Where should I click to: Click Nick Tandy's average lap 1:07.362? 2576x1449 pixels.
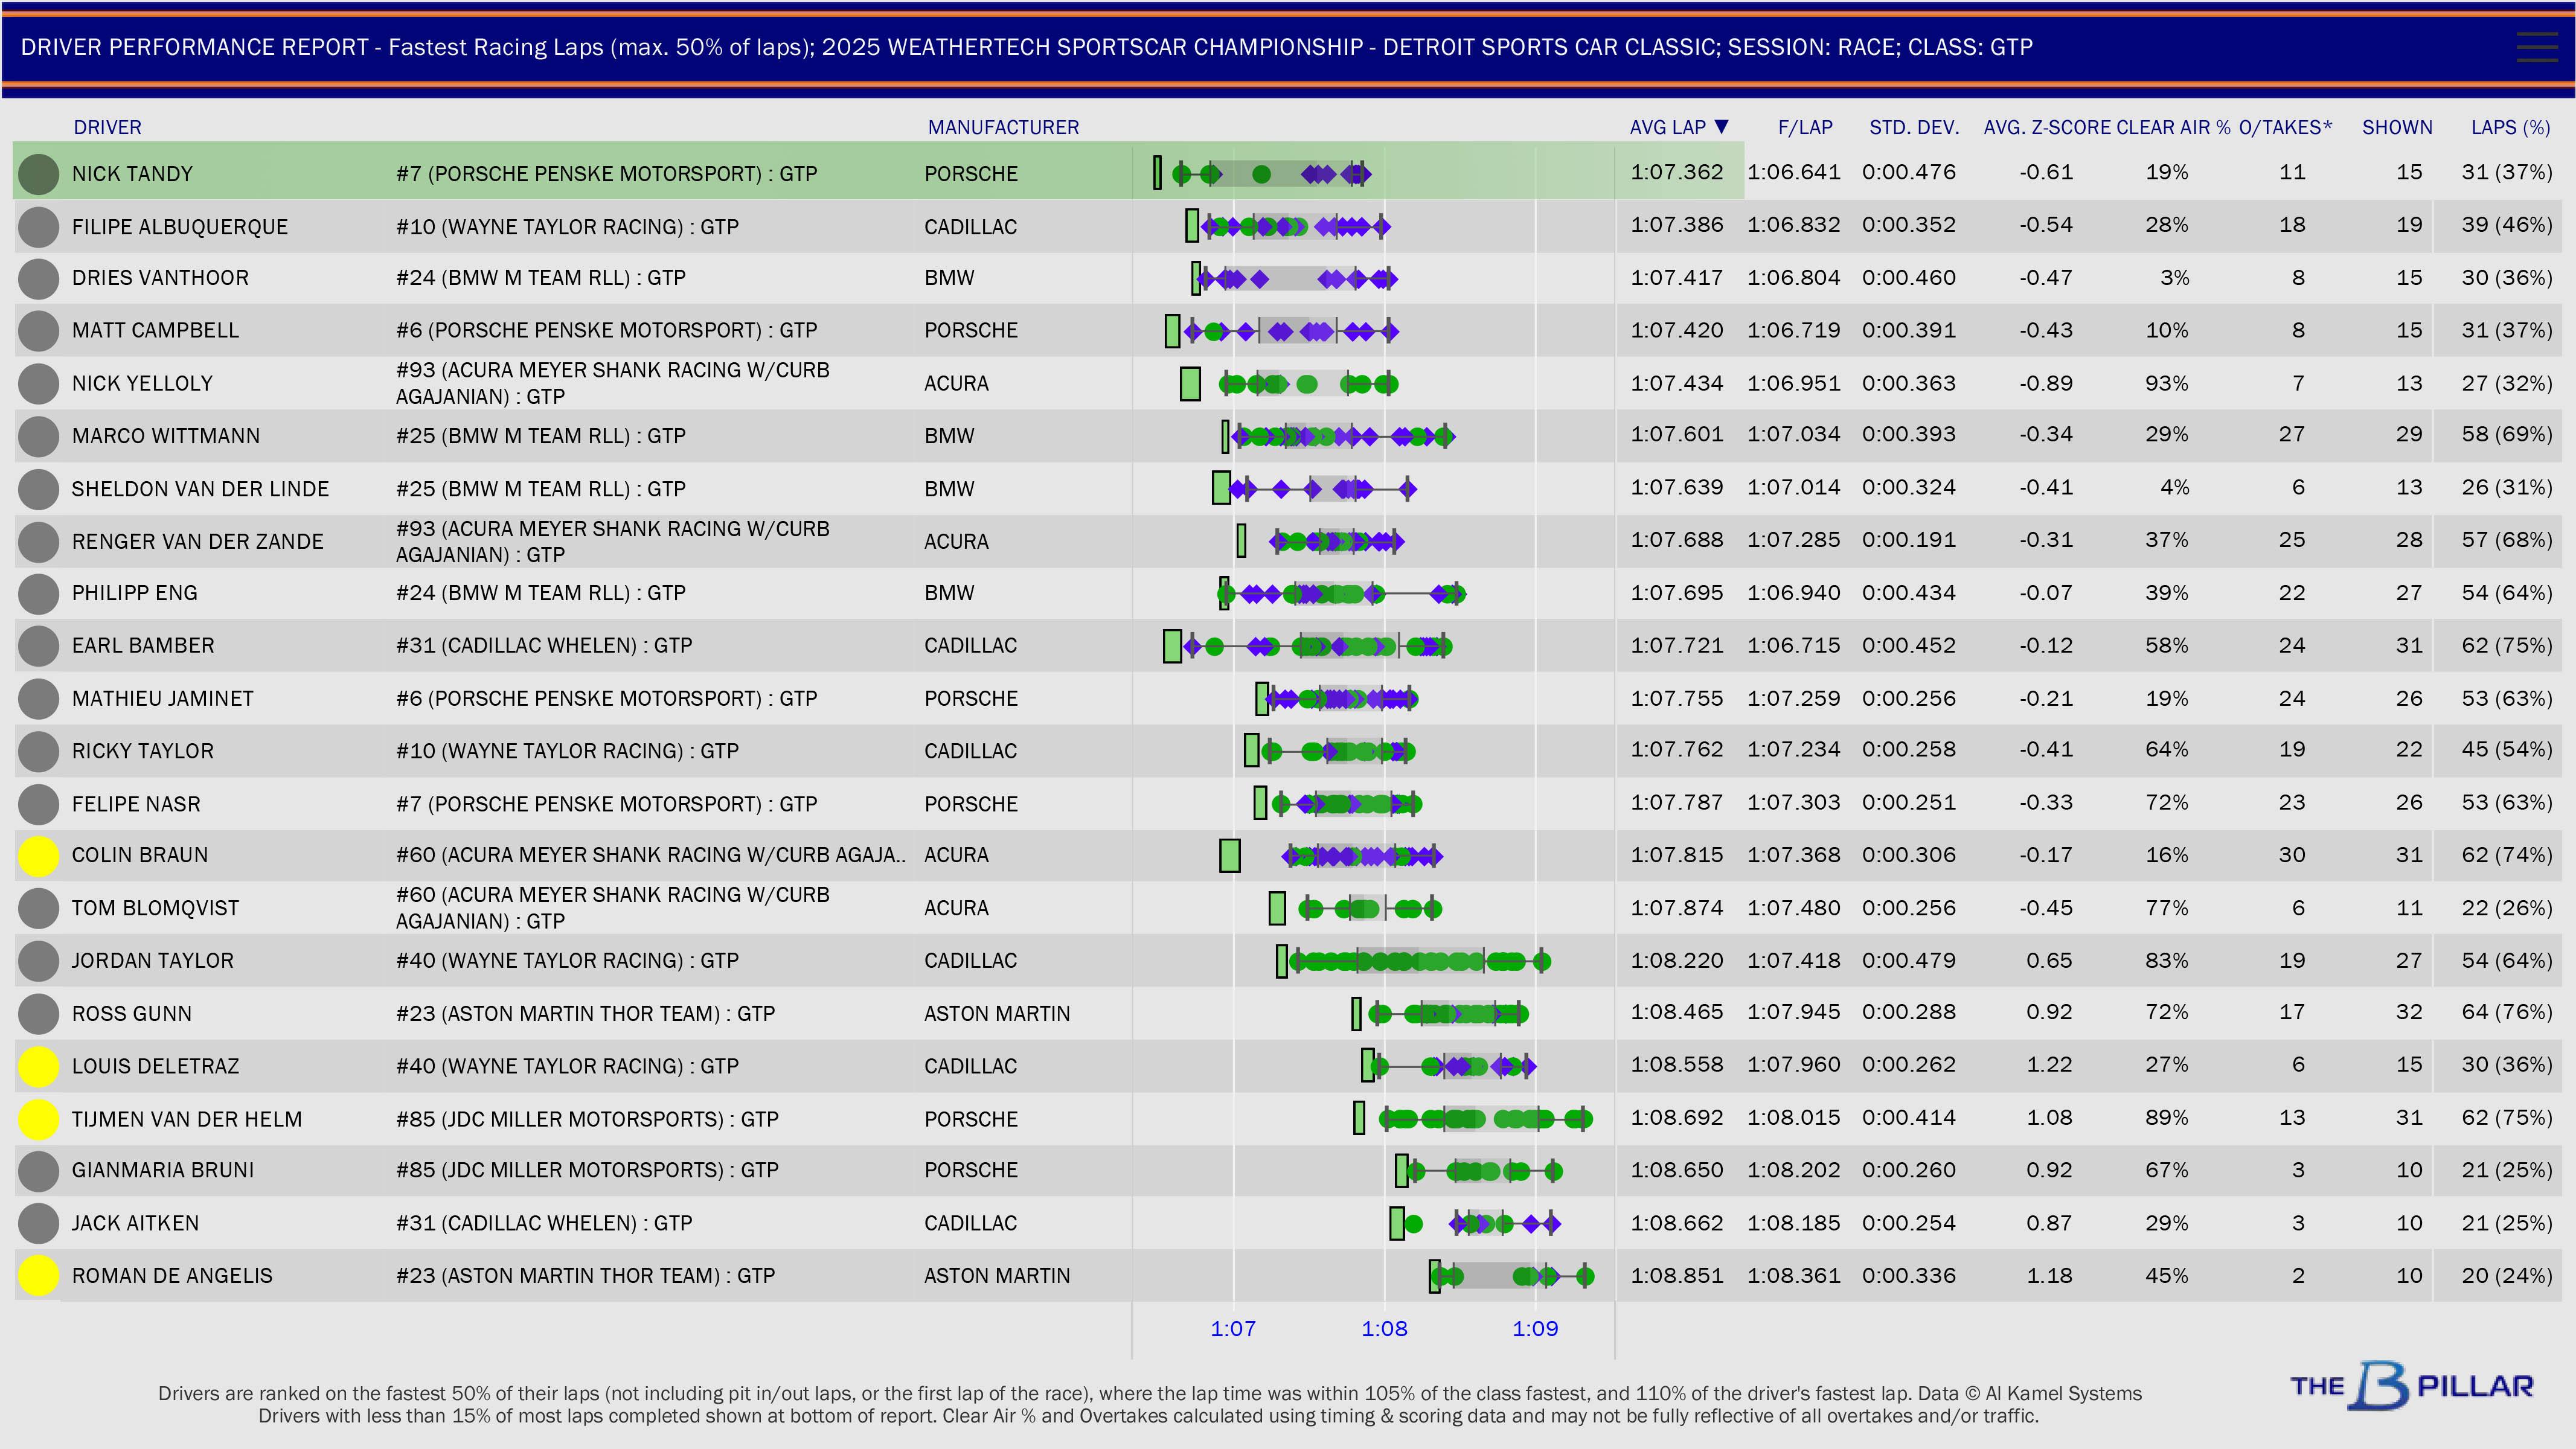click(1677, 172)
